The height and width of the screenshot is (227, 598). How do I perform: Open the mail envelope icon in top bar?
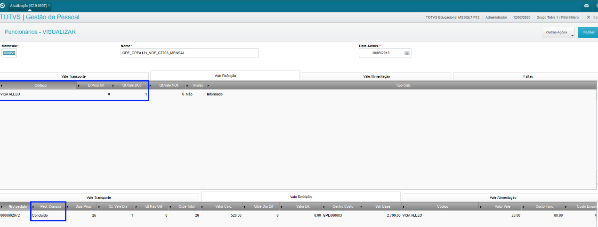(x=586, y=6)
